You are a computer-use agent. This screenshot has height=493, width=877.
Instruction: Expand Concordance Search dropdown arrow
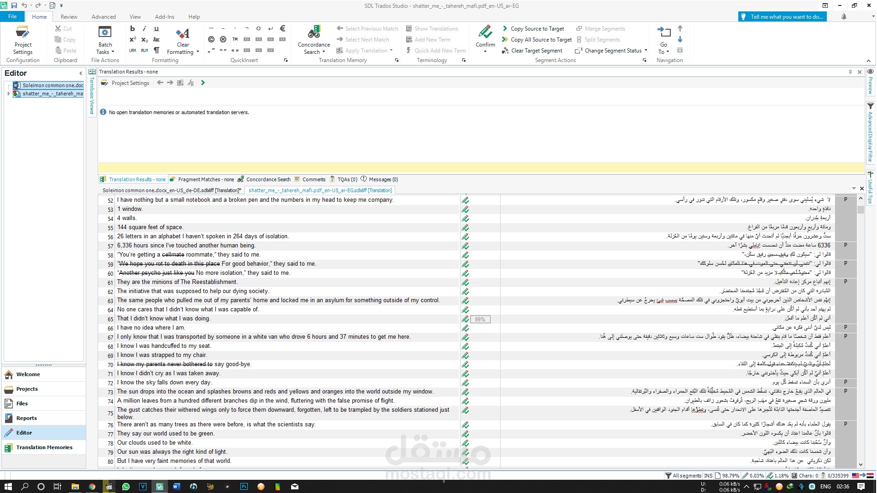point(324,52)
